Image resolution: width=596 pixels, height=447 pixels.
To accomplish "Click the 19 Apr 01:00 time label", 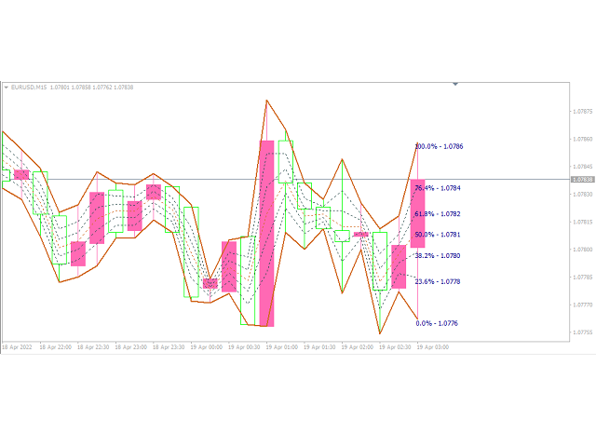I will (281, 347).
